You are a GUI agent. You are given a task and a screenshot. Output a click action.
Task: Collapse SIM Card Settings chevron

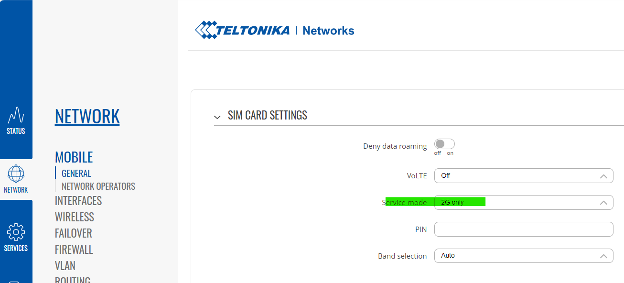pyautogui.click(x=217, y=117)
